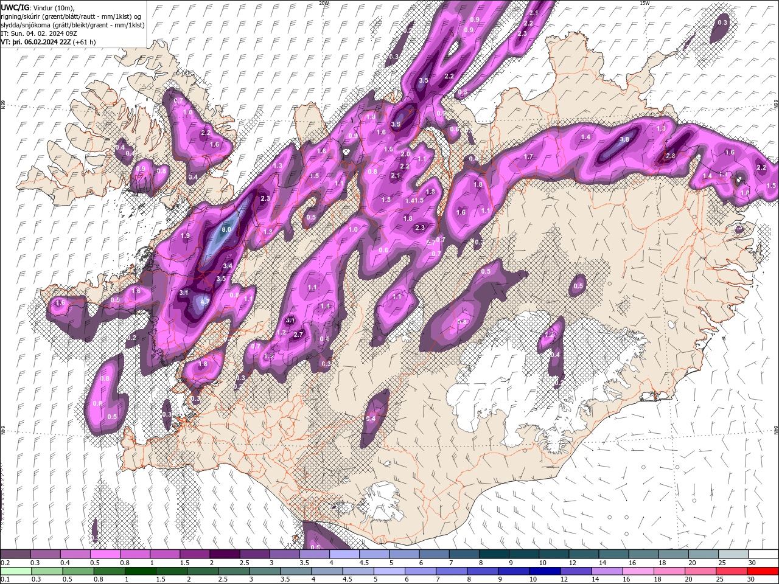Select the snow legend swatch between 0.2 and 0.3

tap(15, 554)
